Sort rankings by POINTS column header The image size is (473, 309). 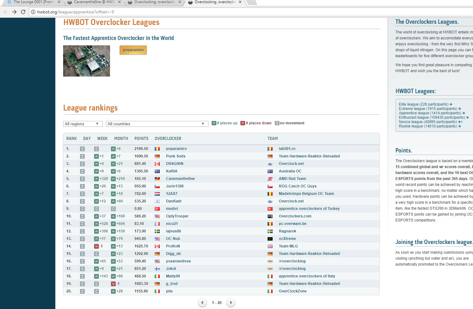coord(141,138)
